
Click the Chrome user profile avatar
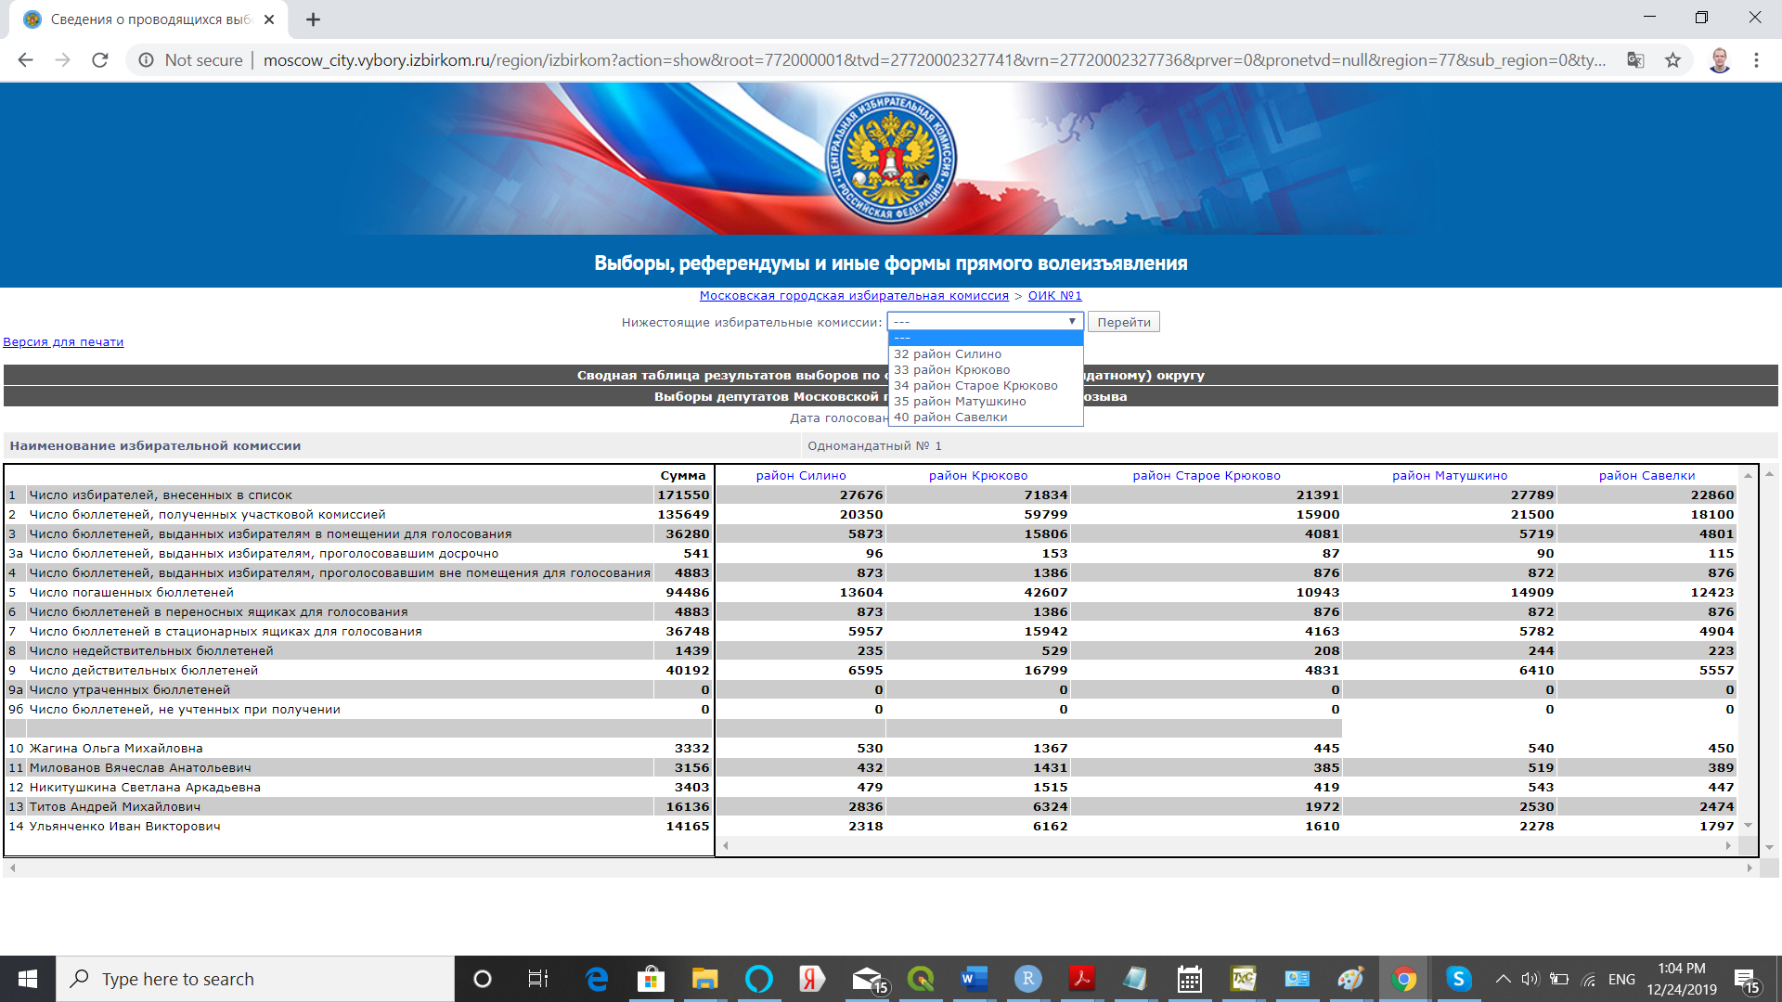[1719, 60]
